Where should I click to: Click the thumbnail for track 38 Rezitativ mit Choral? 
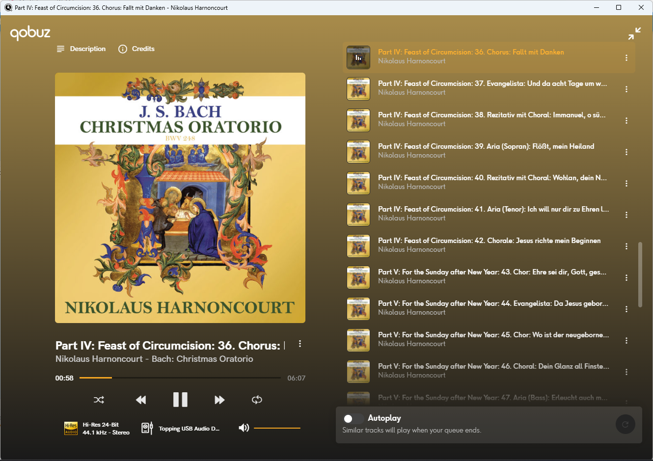point(358,120)
